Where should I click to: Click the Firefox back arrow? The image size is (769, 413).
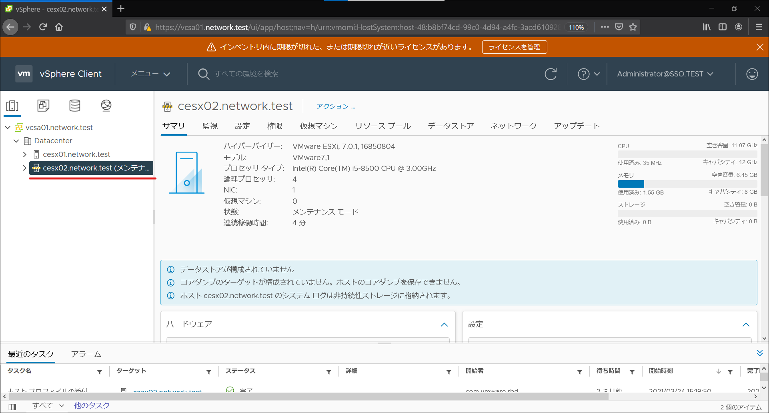[11, 27]
